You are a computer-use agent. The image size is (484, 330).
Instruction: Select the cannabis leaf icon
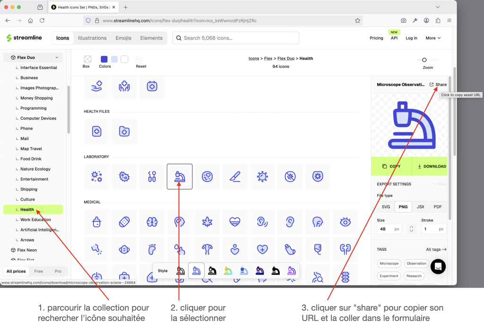coord(207,222)
